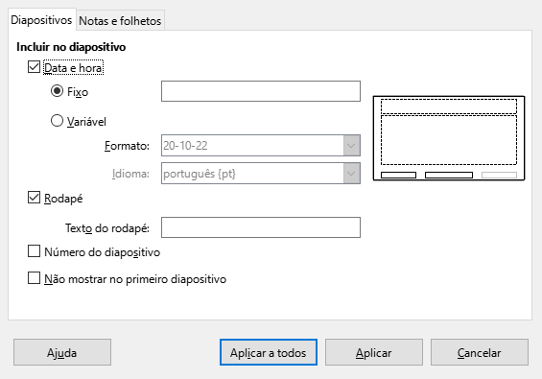Click the slide layout preview thumbnail

pyautogui.click(x=449, y=138)
